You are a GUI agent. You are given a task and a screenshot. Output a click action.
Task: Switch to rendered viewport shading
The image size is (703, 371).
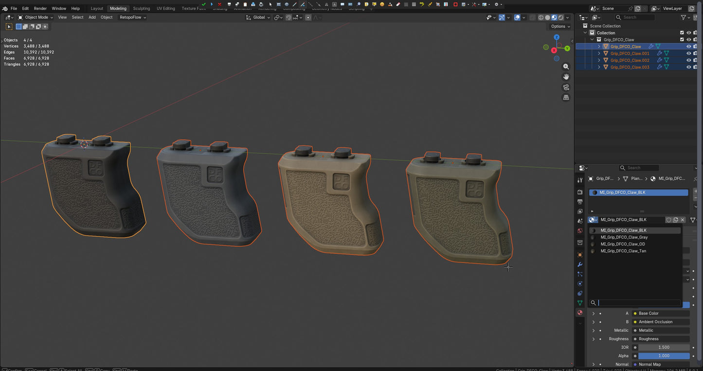tap(561, 18)
